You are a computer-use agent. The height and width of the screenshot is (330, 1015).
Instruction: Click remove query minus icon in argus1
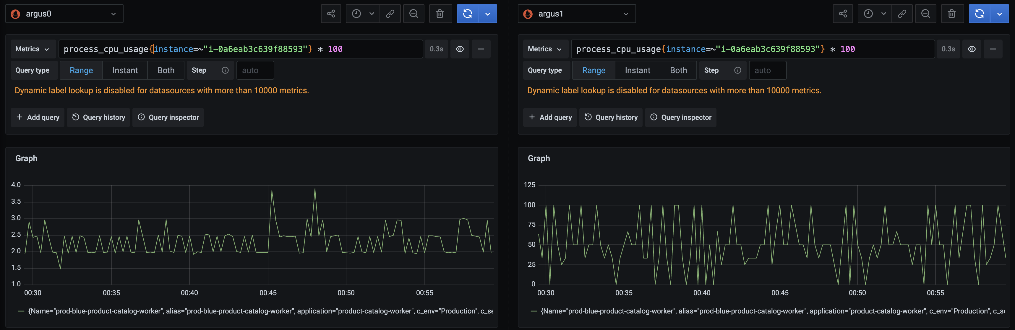pyautogui.click(x=993, y=49)
